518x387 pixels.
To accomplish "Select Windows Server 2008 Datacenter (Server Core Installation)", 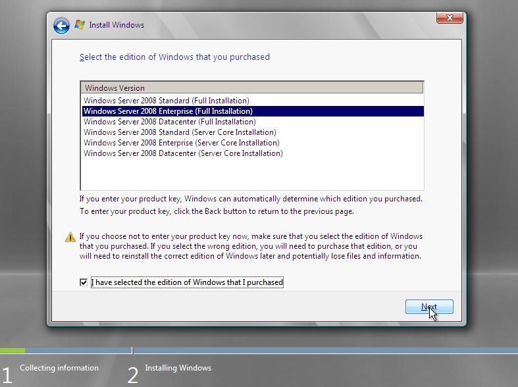I will [253, 153].
